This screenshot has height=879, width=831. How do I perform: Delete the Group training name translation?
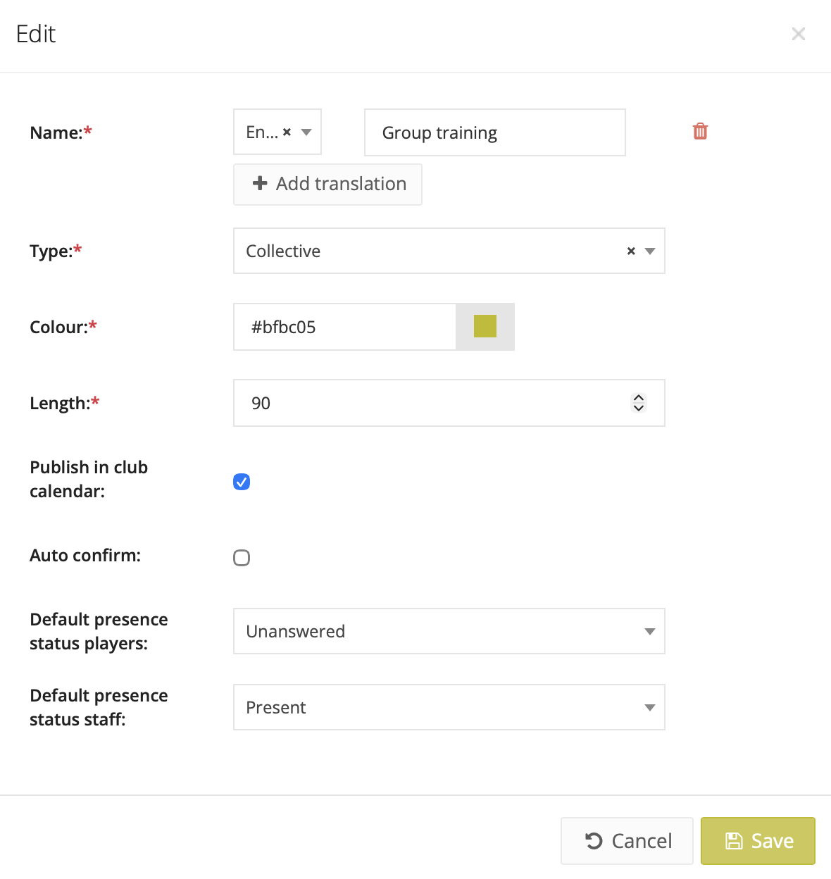[x=700, y=132]
